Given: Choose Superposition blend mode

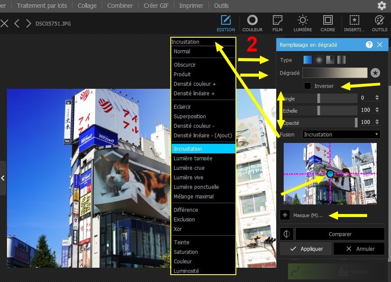Looking at the screenshot, I should pyautogui.click(x=203, y=117).
